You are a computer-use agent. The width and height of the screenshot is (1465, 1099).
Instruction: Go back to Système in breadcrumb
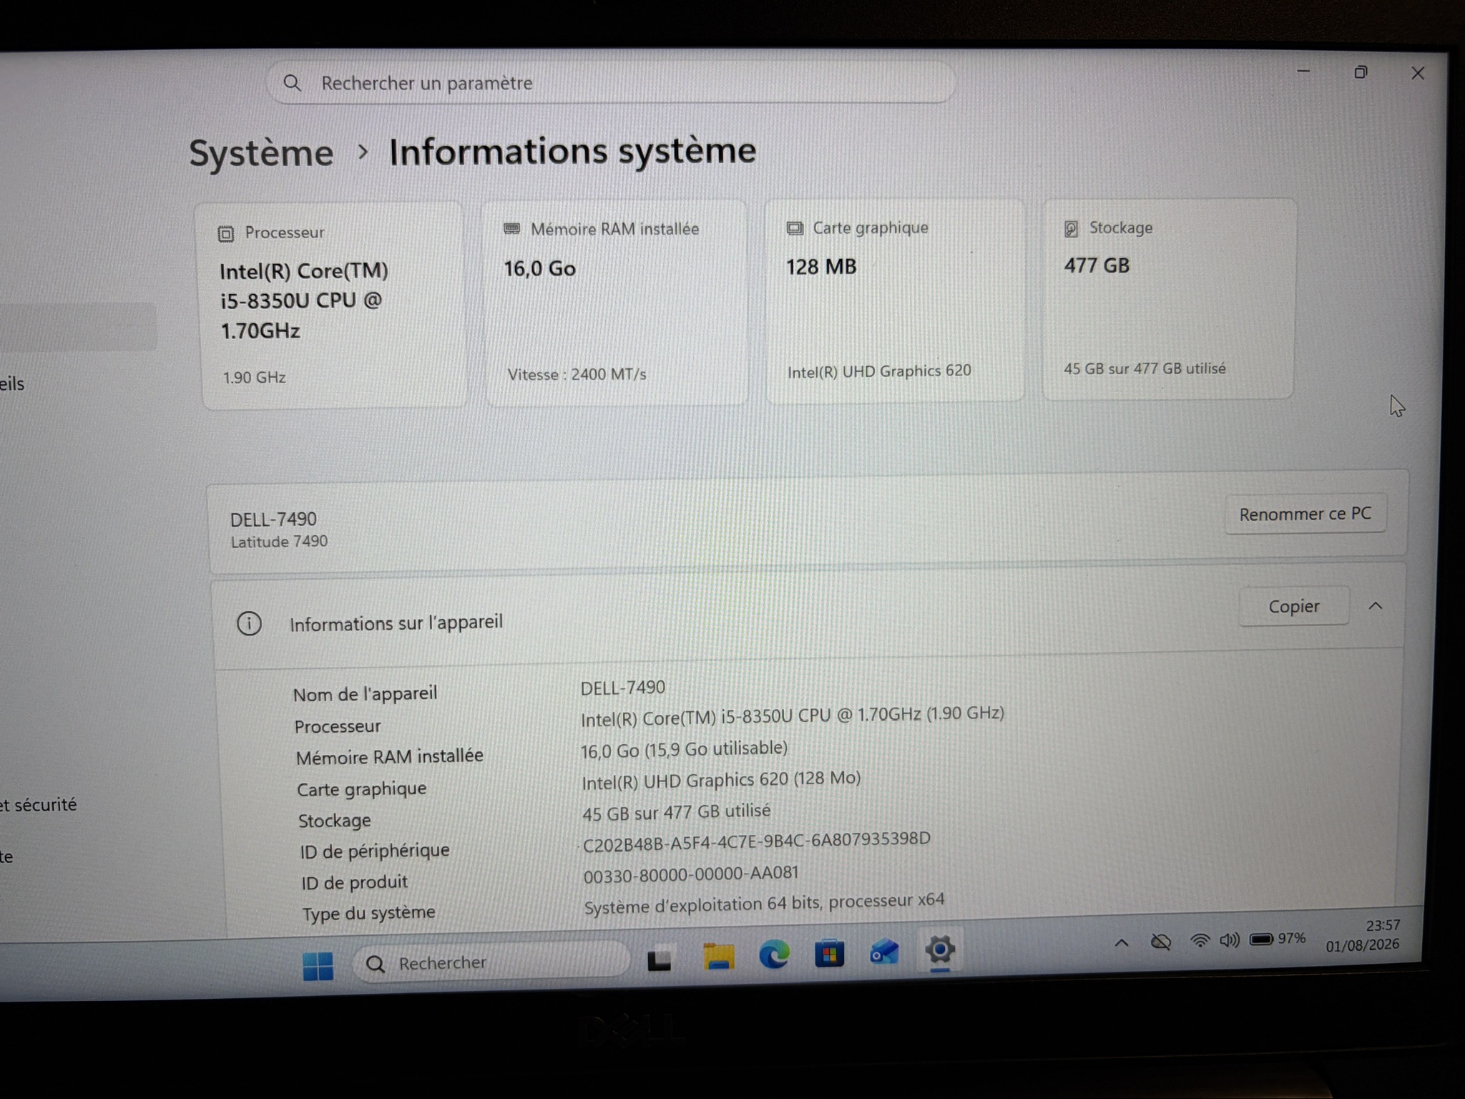[x=261, y=153]
